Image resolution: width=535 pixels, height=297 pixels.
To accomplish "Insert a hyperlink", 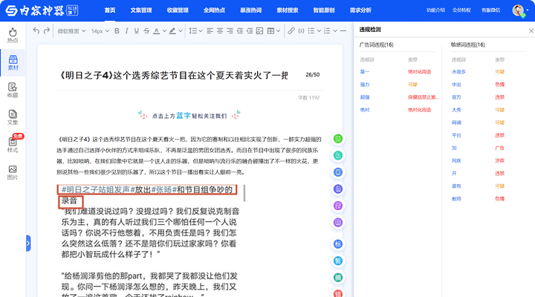I will click(291, 31).
